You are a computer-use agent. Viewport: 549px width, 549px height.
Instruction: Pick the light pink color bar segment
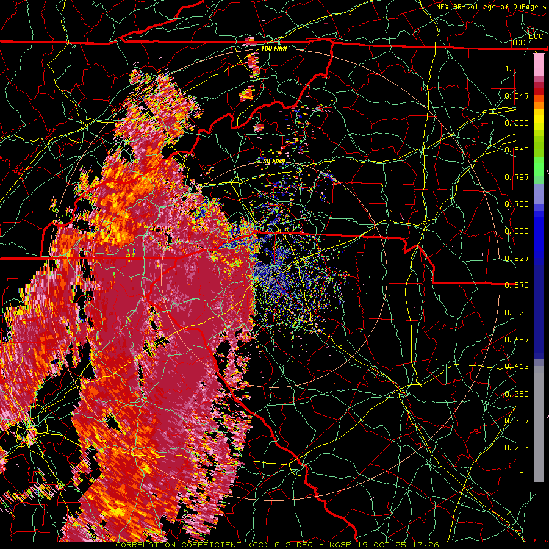539,65
